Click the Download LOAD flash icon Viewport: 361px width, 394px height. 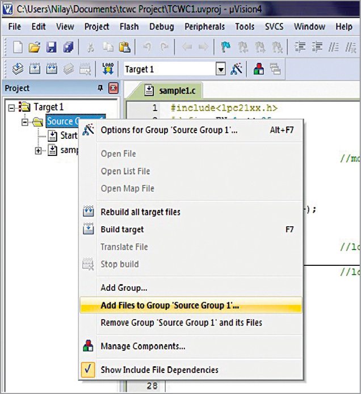(108, 69)
